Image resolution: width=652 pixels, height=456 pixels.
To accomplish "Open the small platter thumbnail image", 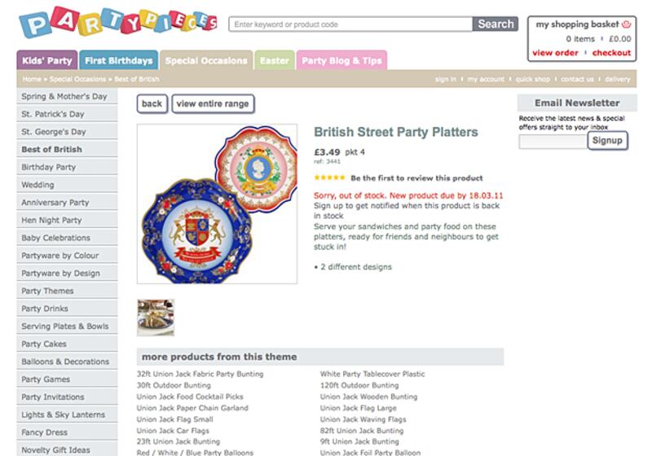I will [155, 317].
